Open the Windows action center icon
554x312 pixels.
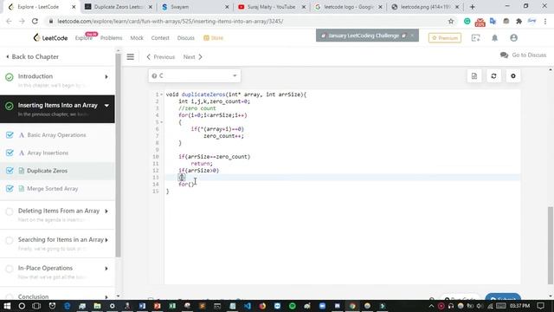(x=540, y=306)
